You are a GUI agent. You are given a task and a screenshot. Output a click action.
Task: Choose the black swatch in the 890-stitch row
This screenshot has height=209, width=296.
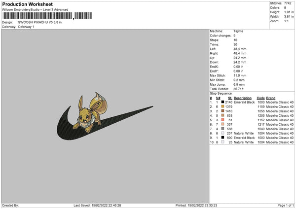click(222, 138)
